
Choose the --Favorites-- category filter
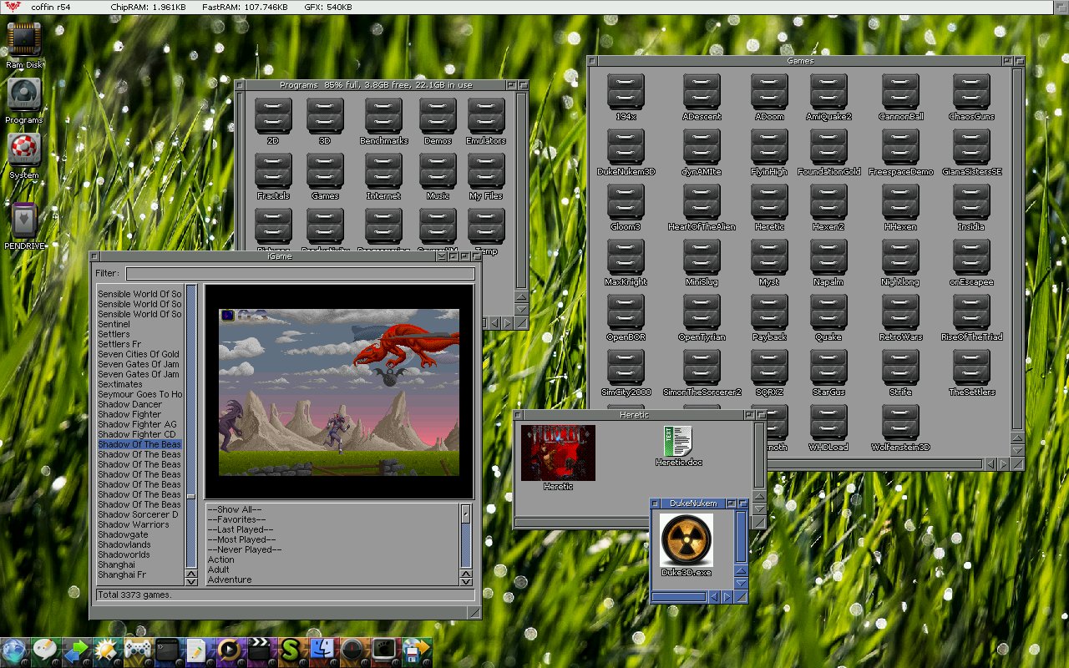pyautogui.click(x=234, y=519)
